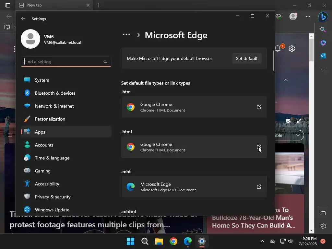Open Google Chrome from the taskbar
The height and width of the screenshot is (249, 332).
[x=173, y=241]
